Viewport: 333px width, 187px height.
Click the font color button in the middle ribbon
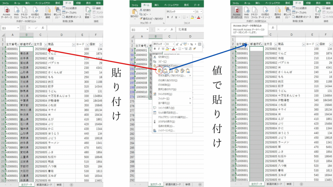coord(199,17)
